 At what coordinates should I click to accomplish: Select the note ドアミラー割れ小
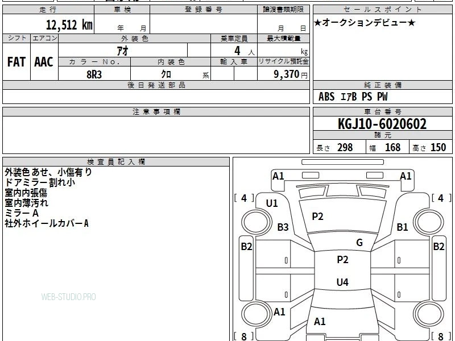(x=40, y=182)
